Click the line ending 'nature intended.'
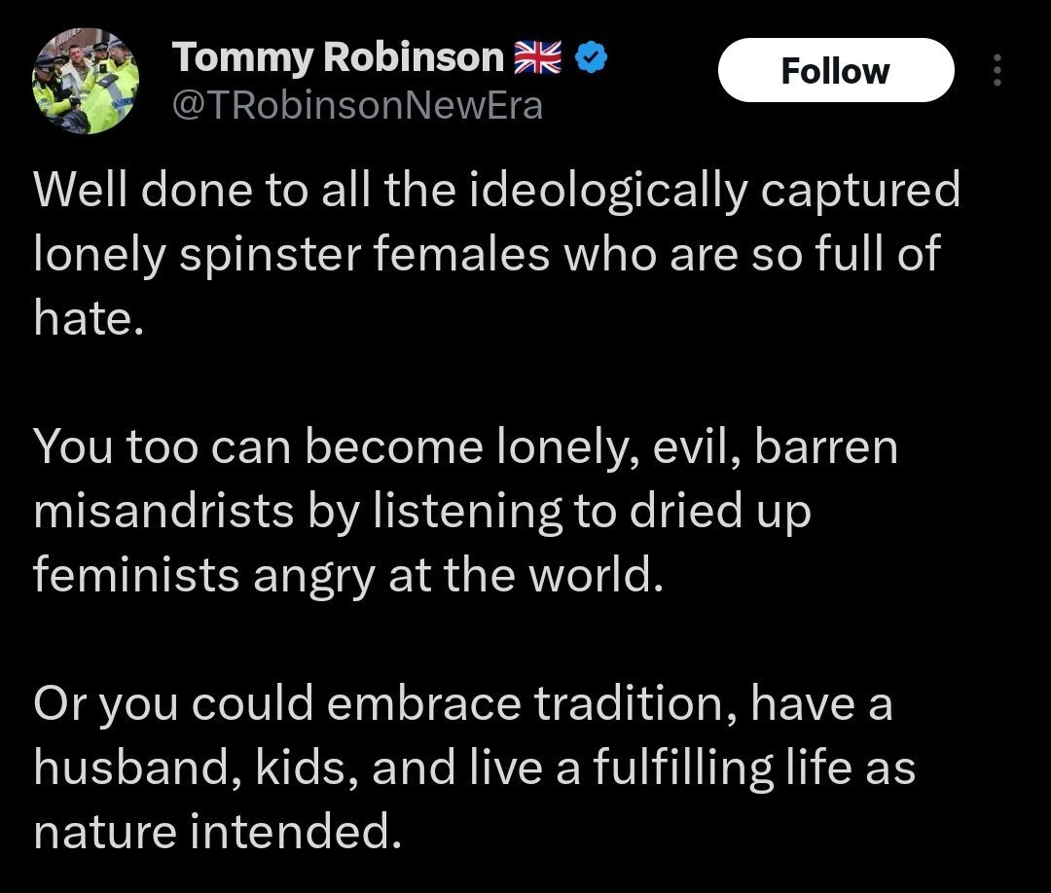 (216, 834)
